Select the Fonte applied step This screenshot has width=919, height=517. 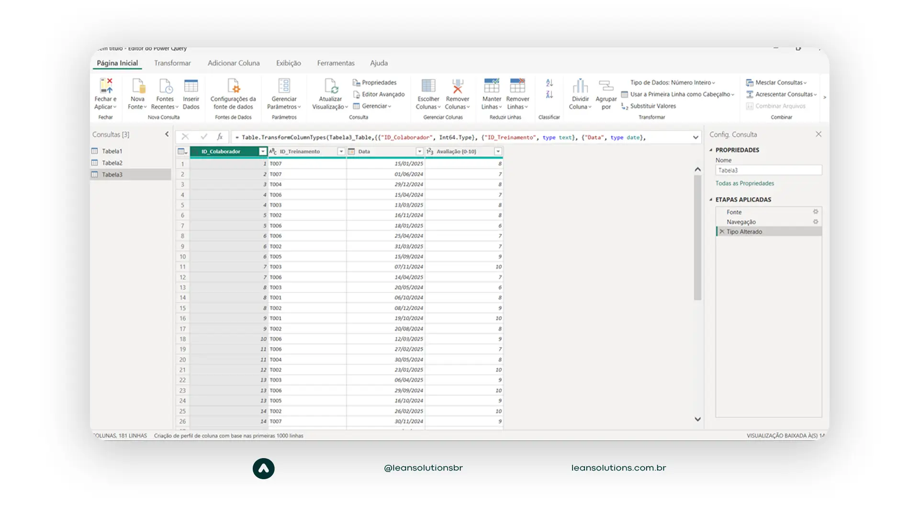[769, 212]
